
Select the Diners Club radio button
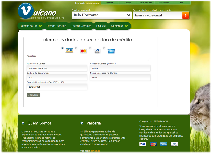[90, 48]
